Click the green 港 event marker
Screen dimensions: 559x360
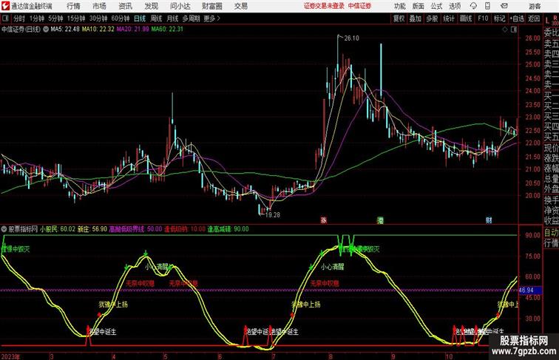click(380, 220)
